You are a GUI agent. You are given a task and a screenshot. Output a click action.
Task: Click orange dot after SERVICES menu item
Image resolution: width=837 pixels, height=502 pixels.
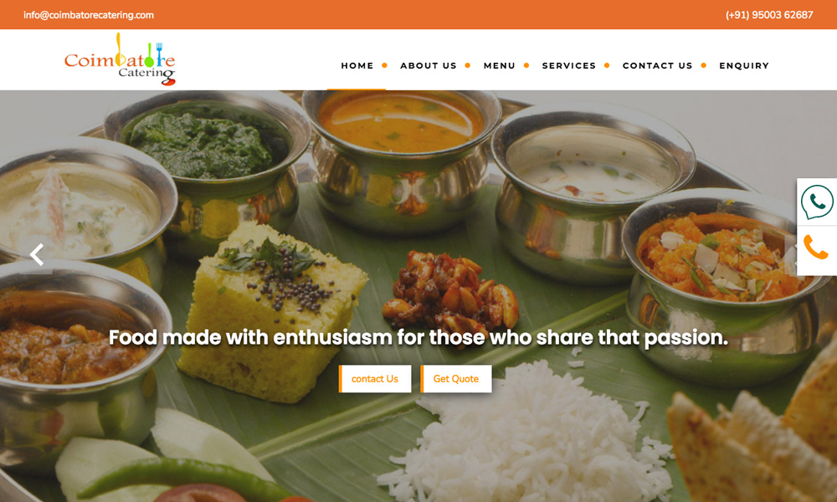tap(607, 65)
